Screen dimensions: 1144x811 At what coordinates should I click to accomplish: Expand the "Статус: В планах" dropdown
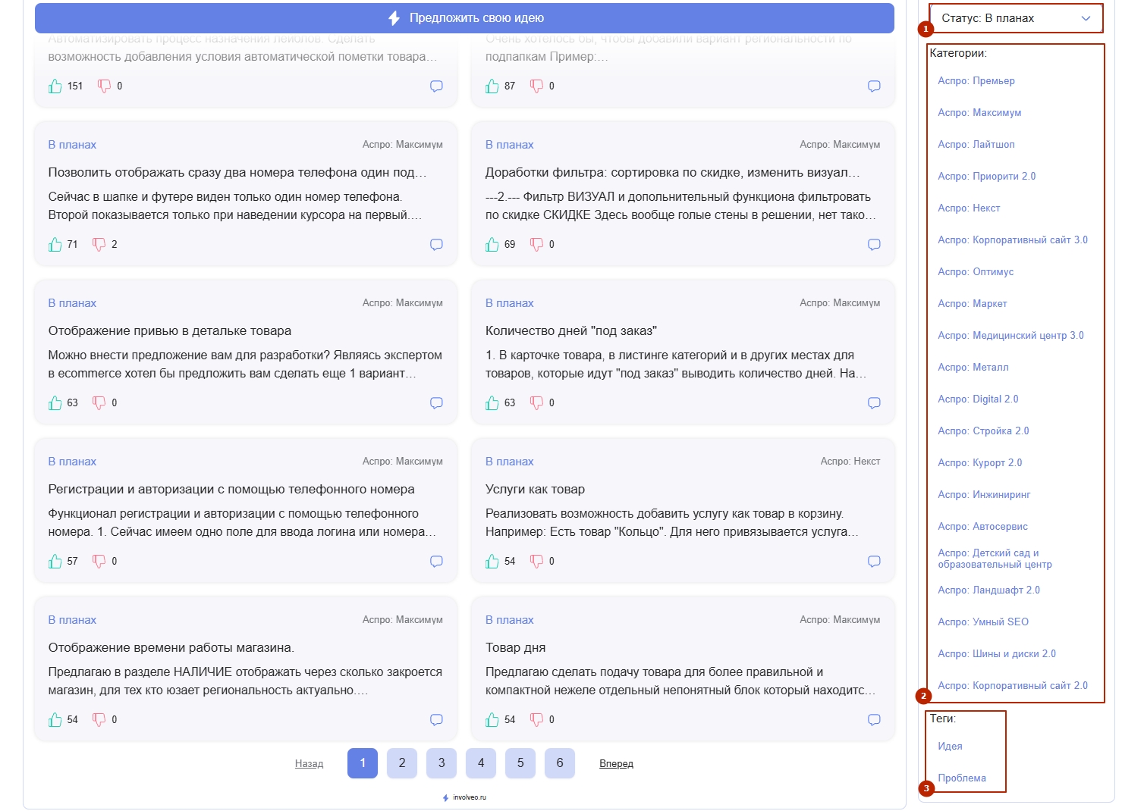1015,18
